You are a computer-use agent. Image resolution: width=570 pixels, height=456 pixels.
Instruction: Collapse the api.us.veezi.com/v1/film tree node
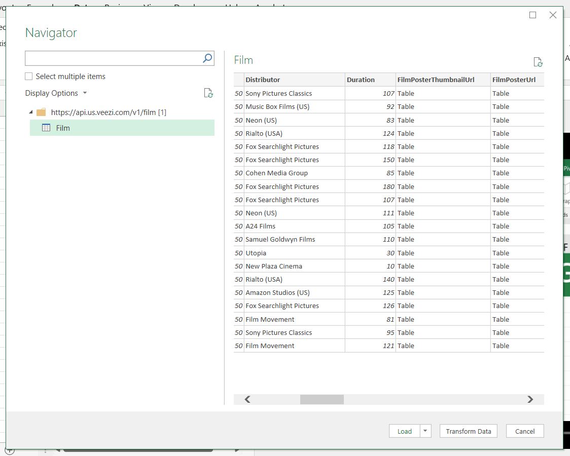(x=31, y=111)
